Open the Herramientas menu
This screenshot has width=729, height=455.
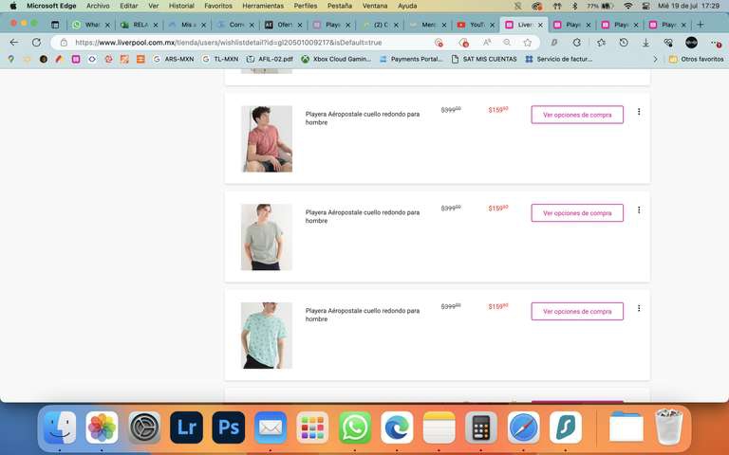tap(263, 6)
